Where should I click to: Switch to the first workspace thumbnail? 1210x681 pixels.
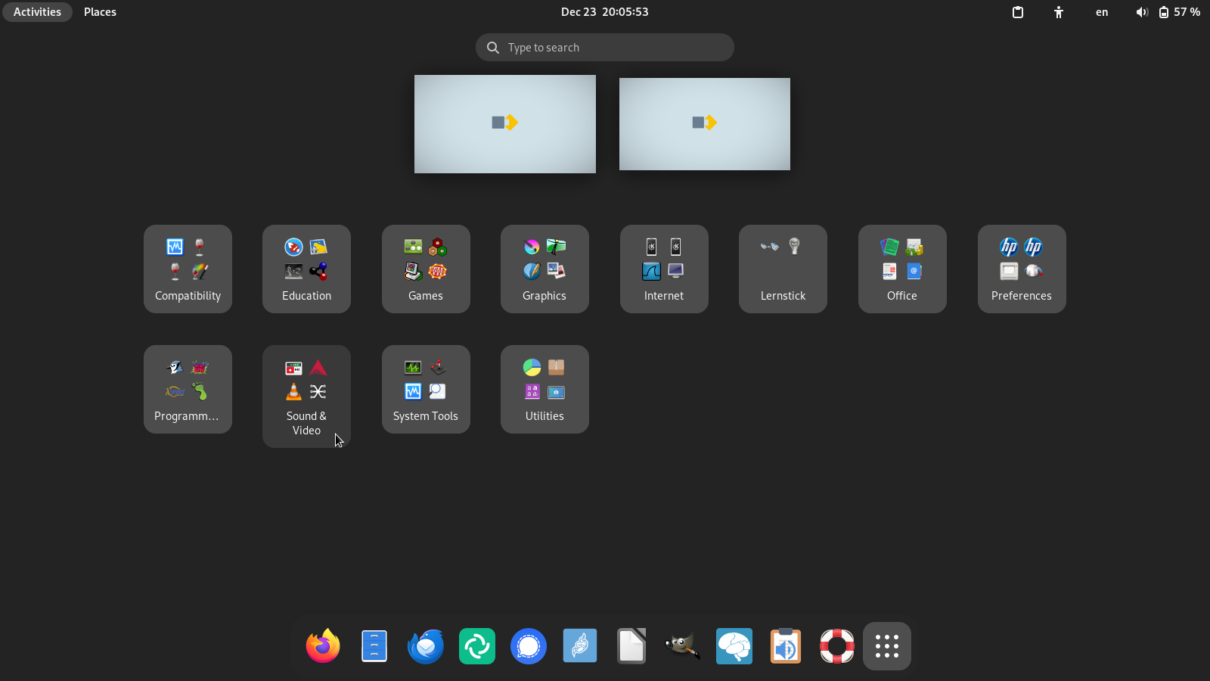(505, 124)
